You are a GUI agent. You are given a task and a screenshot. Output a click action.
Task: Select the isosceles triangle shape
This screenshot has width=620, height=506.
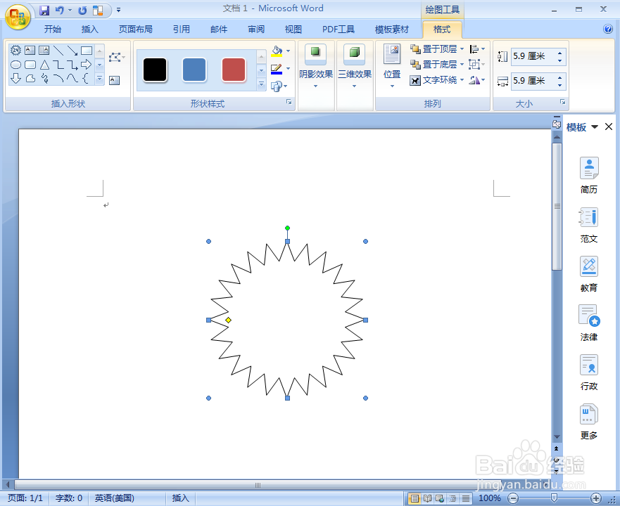pos(44,65)
